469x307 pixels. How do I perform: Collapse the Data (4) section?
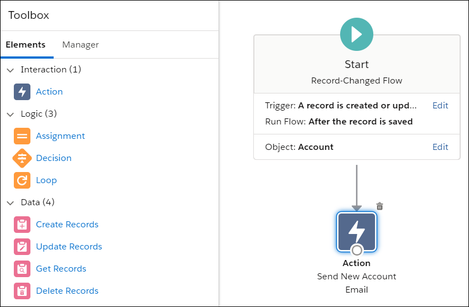pos(11,202)
